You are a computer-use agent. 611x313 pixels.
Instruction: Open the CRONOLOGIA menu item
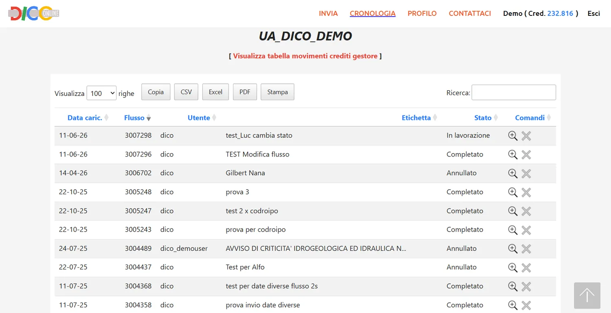click(373, 13)
